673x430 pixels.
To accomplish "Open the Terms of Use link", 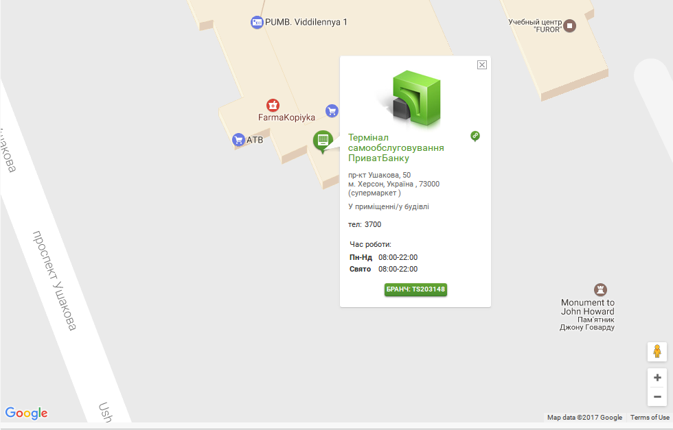I will 650,417.
